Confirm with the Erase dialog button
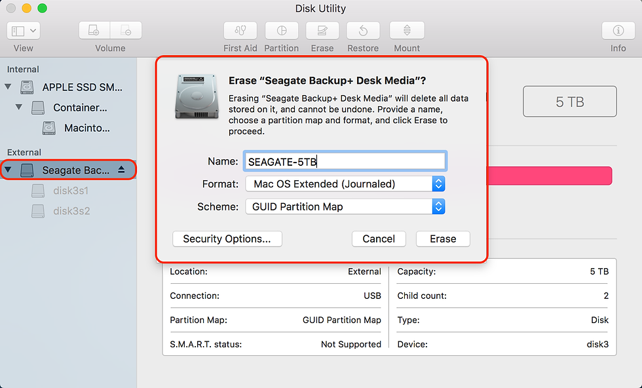Image resolution: width=642 pixels, height=388 pixels. tap(443, 239)
